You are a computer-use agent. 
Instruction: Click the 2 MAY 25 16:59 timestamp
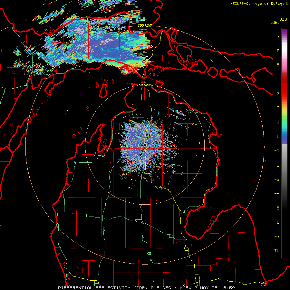pos(215,288)
